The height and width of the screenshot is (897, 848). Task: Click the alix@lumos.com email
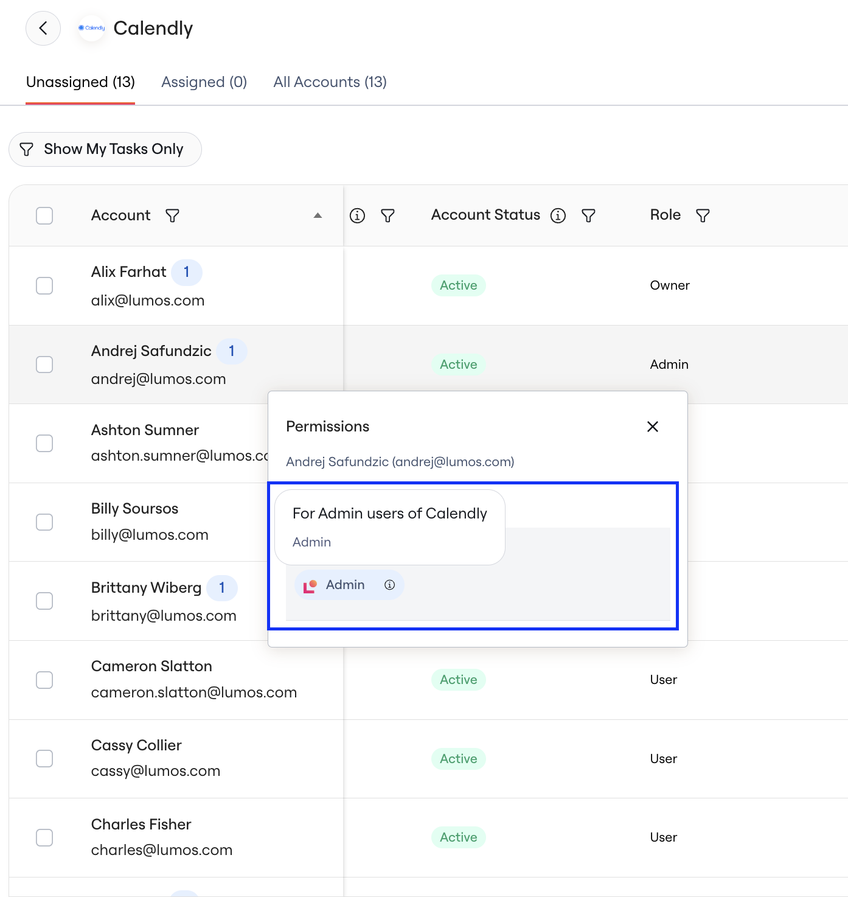pos(148,301)
